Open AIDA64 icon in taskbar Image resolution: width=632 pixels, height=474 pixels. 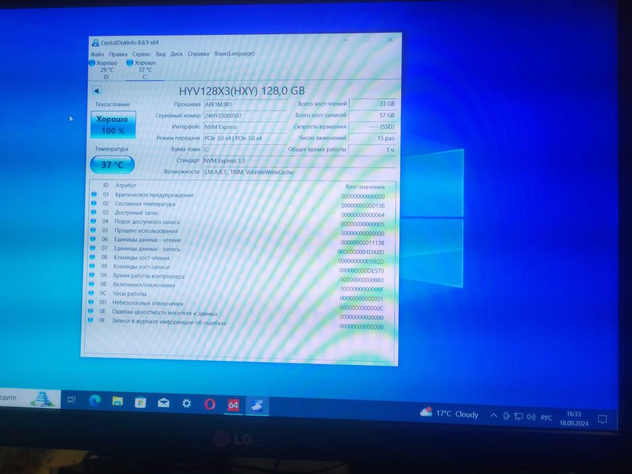point(233,405)
